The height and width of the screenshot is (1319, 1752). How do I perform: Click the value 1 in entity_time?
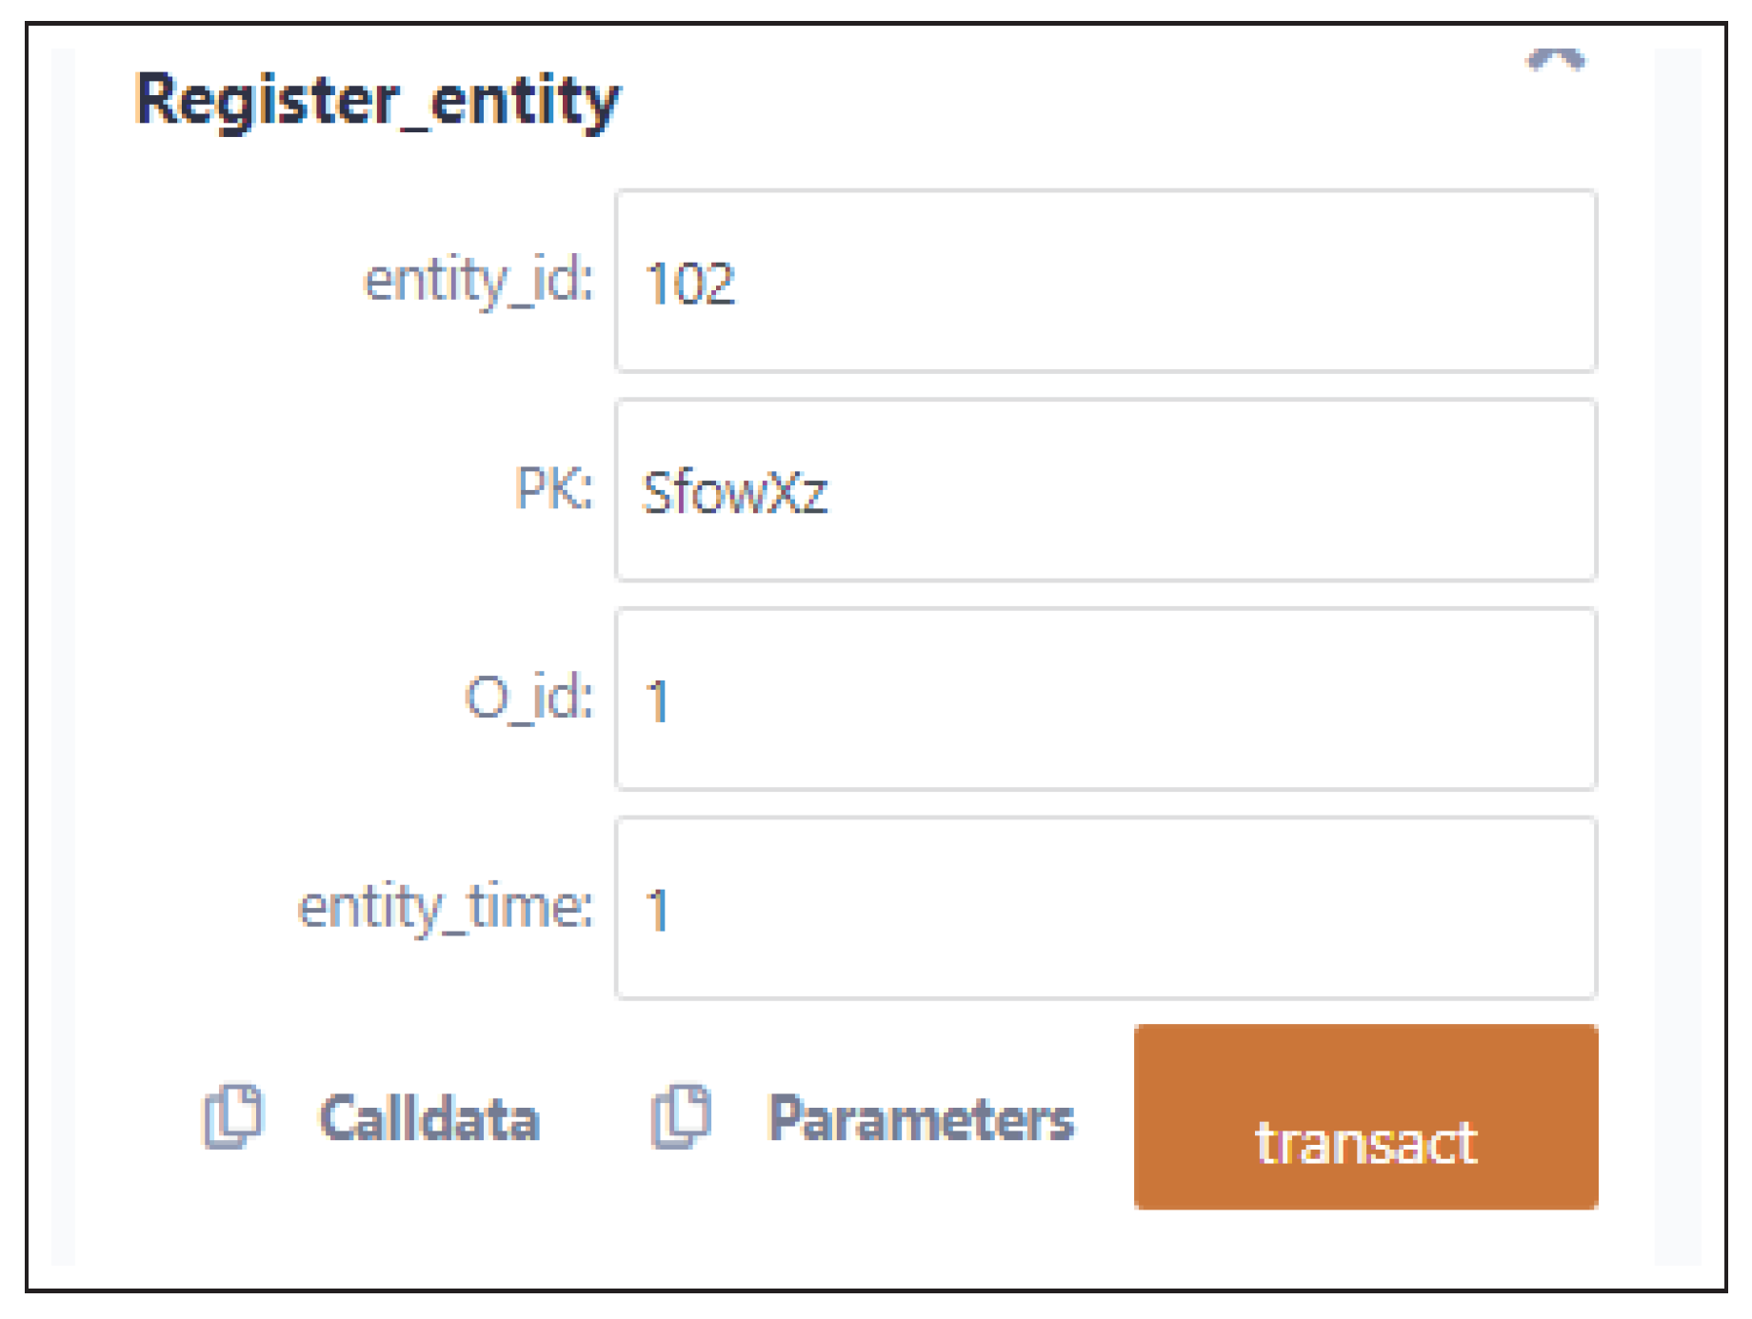coord(658,911)
